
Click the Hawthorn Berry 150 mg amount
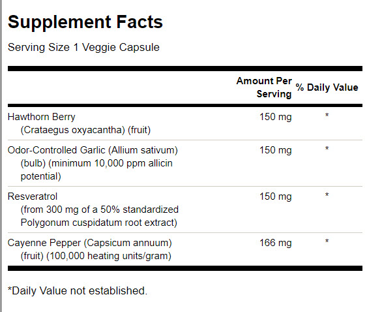276,117
